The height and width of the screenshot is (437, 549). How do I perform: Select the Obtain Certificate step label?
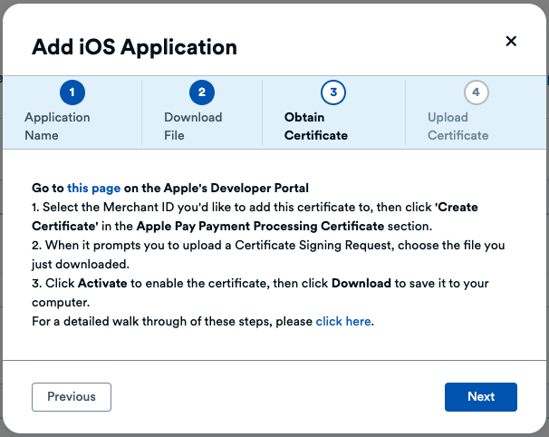point(315,126)
